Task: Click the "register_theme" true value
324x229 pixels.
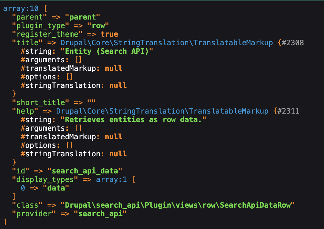Action: click(x=109, y=34)
